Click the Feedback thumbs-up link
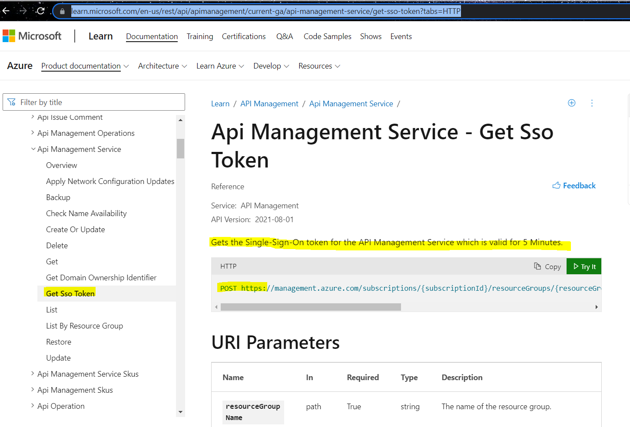 point(574,186)
